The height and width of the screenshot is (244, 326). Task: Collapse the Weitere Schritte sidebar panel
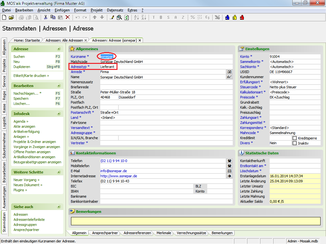[59, 172]
